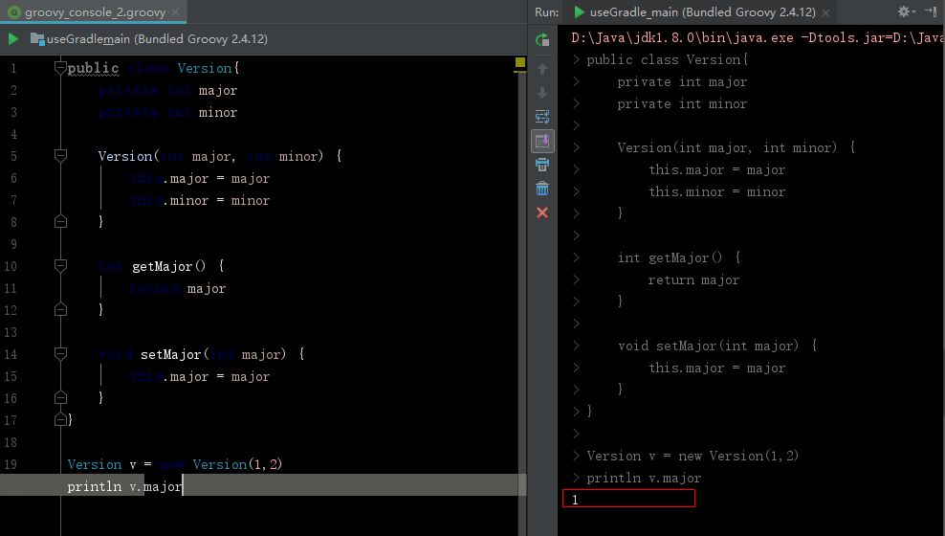Click 'println v.major' in console output

tap(644, 479)
